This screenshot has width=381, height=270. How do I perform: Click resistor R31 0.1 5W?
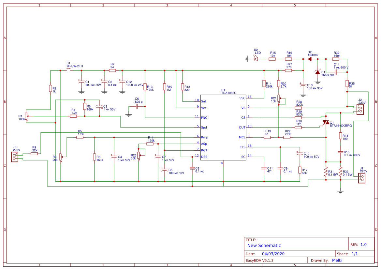click(x=326, y=172)
